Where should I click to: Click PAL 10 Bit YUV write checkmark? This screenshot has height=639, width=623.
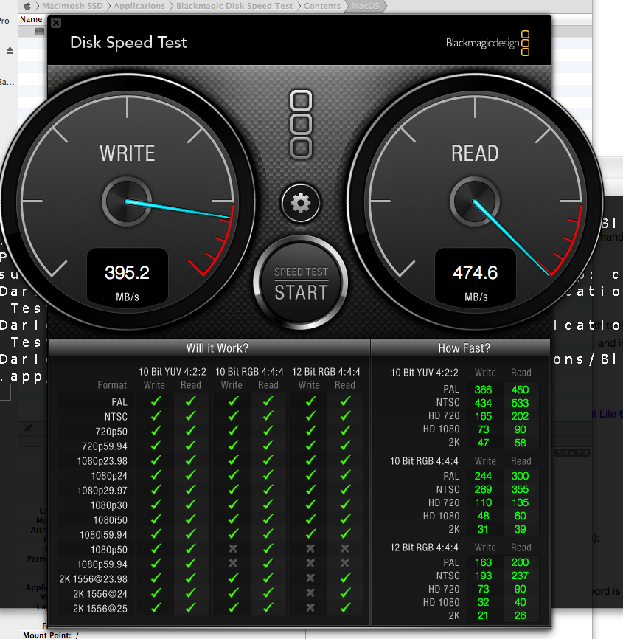pyautogui.click(x=156, y=401)
